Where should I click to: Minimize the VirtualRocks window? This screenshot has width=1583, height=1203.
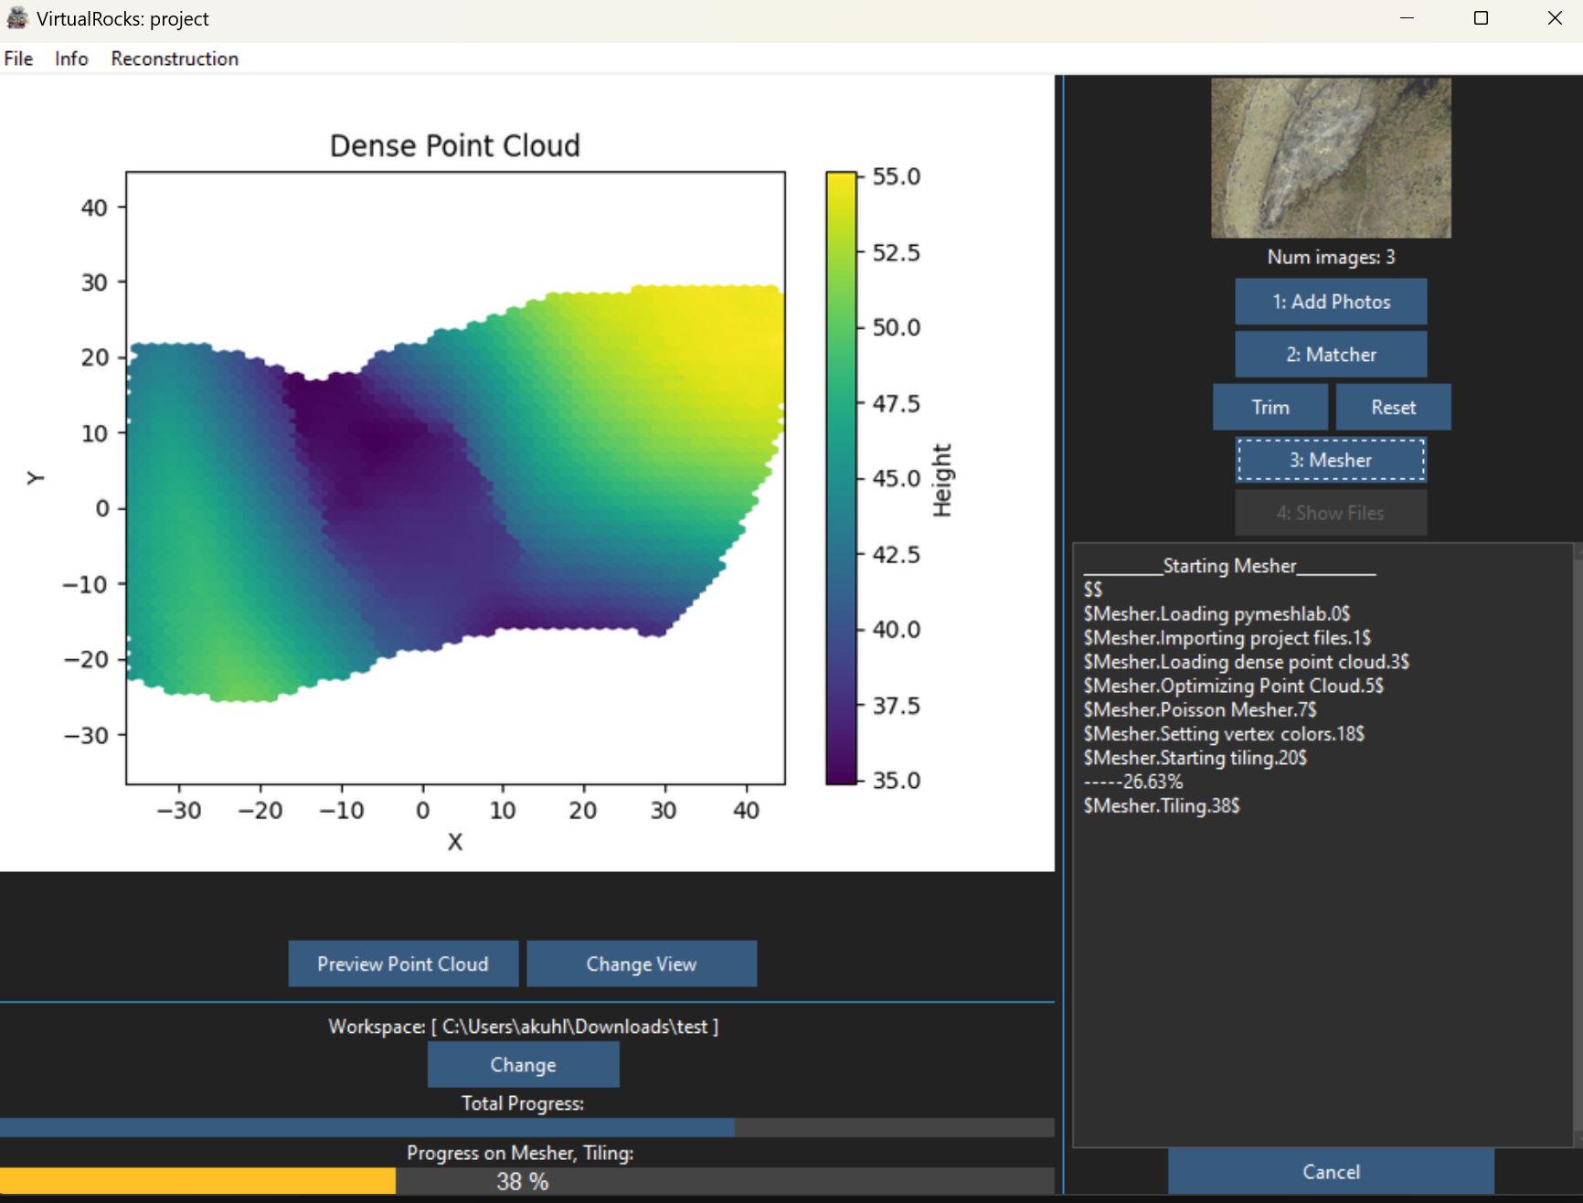tap(1407, 18)
